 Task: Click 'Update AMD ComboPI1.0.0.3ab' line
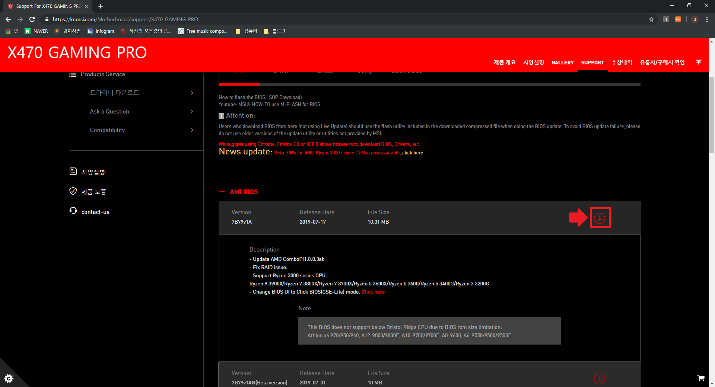coord(287,259)
